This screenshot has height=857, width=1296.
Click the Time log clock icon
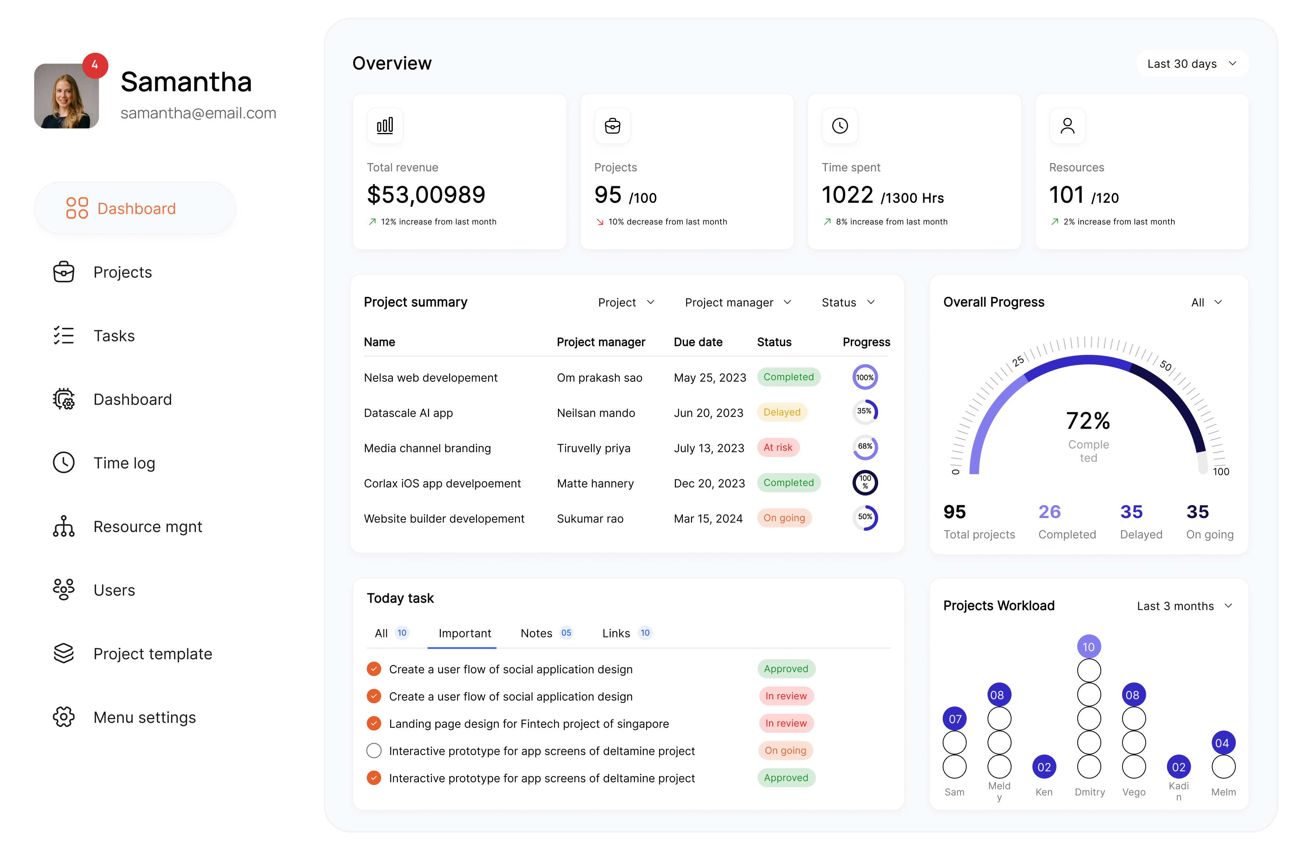pos(64,462)
